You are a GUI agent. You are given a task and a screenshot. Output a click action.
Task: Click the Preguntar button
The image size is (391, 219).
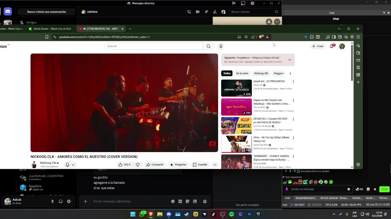[x=178, y=165]
